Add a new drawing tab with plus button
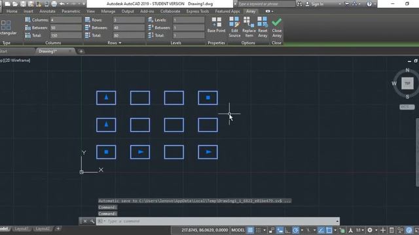Viewport: 419px width, 235px height. 81,51
